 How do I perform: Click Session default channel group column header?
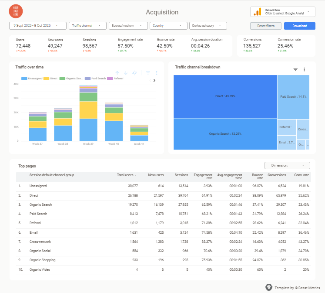[x=52, y=175]
